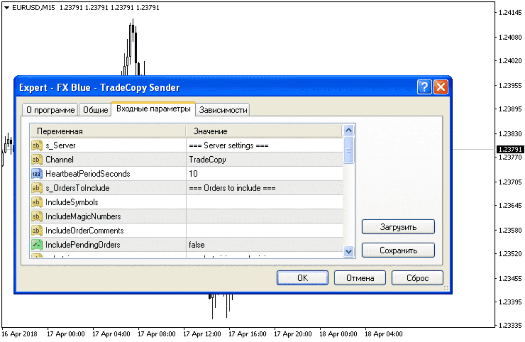Click the 1.24145 price axis label
Image resolution: width=525 pixels, height=342 pixels.
[x=510, y=13]
